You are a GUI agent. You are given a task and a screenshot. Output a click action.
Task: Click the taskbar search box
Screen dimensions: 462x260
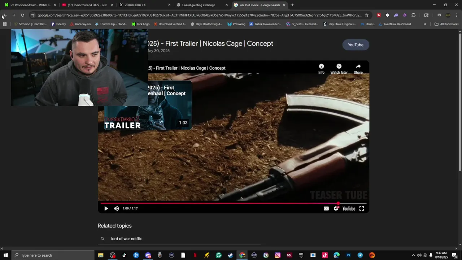(x=53, y=255)
